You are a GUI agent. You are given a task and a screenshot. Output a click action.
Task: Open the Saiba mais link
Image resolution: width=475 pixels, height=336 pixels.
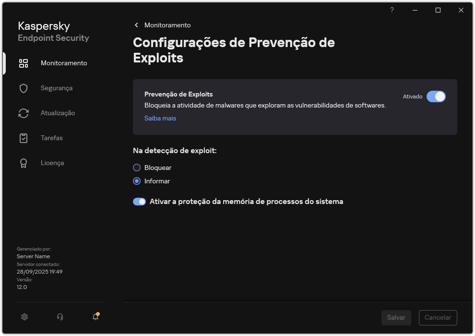(160, 118)
